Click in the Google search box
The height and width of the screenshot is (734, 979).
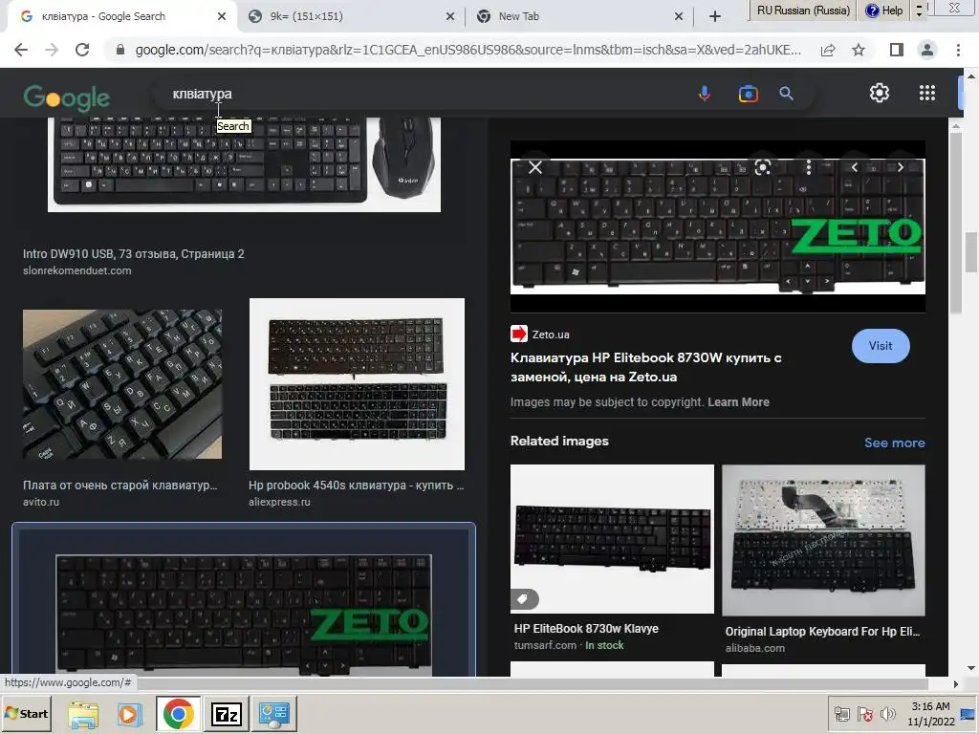(424, 94)
